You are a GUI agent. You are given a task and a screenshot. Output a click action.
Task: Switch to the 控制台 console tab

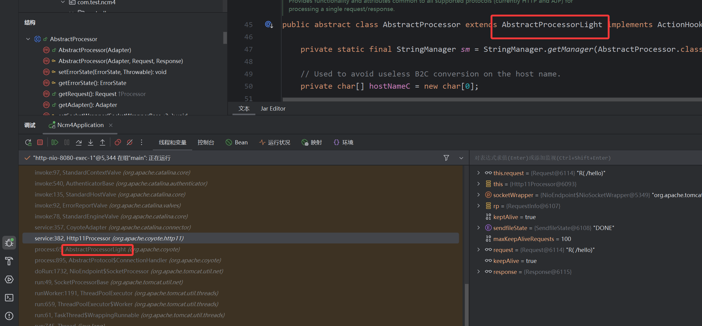coord(206,142)
